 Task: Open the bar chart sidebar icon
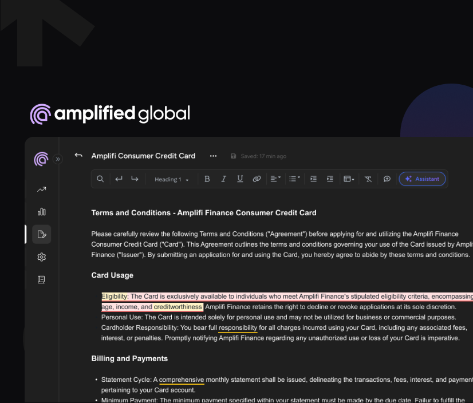tap(42, 212)
